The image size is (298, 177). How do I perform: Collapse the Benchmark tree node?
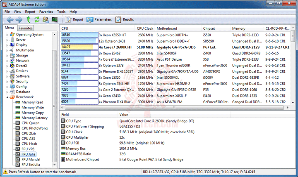click(x=7, y=97)
